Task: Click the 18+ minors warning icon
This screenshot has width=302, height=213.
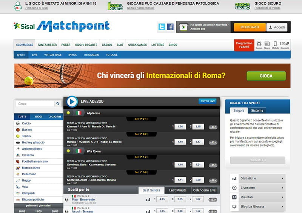Action: pyautogui.click(x=17, y=6)
